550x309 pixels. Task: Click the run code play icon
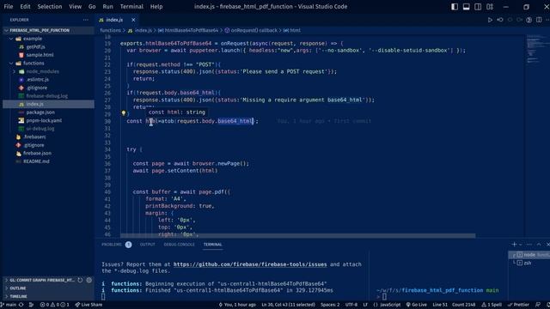[x=490, y=20]
